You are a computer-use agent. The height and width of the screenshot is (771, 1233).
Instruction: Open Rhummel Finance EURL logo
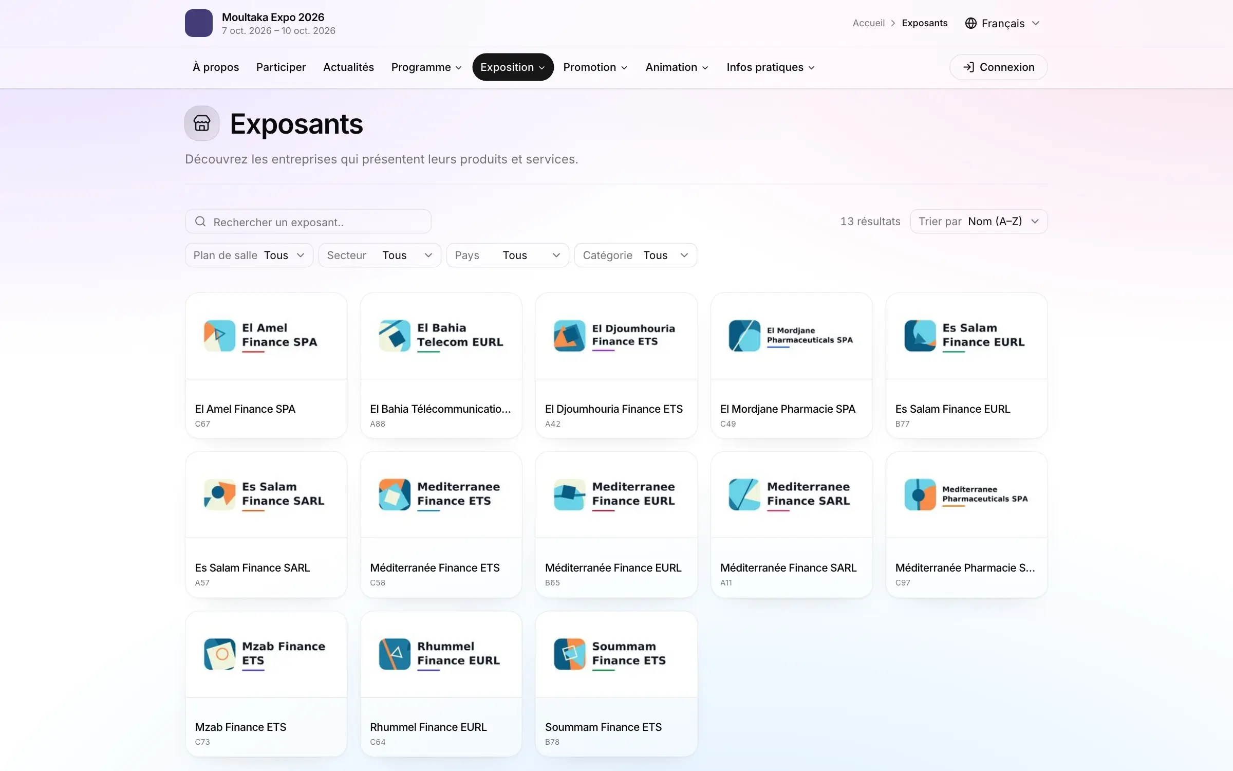pyautogui.click(x=440, y=654)
